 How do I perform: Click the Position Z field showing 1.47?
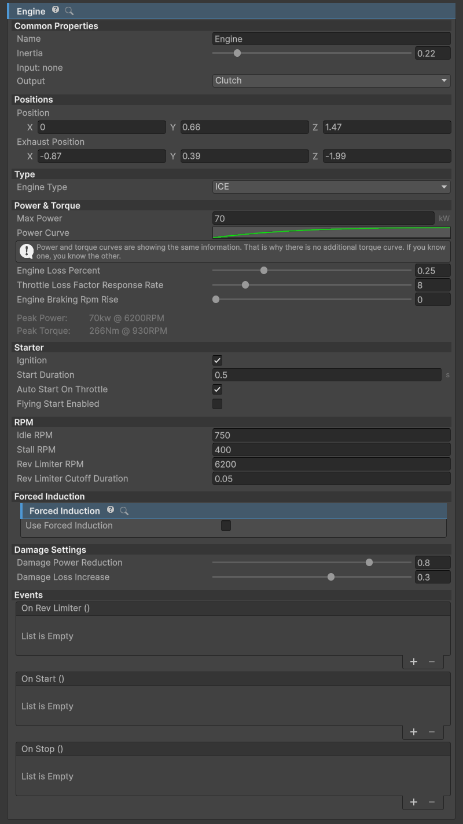(387, 127)
